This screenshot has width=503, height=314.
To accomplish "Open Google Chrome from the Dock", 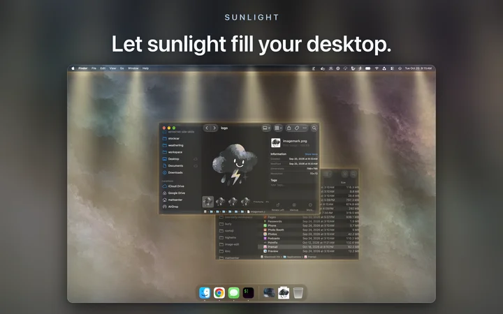I will 219,292.
